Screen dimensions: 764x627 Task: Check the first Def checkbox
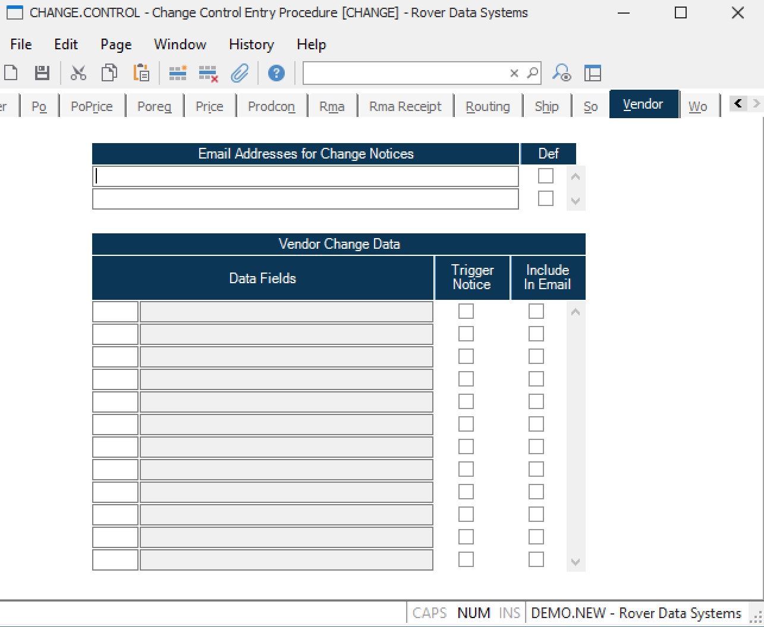point(545,176)
